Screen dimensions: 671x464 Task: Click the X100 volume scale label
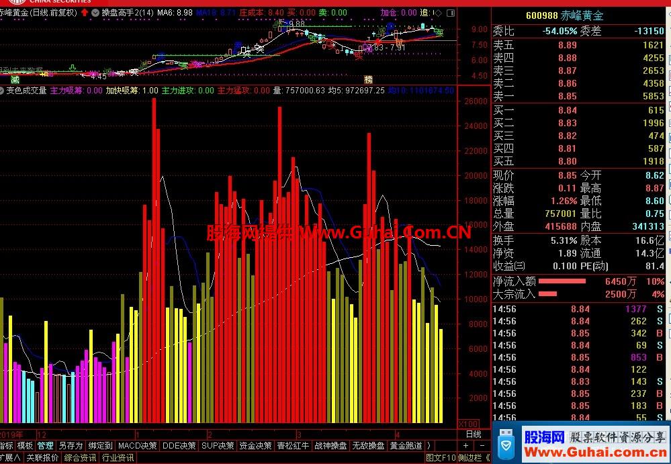coord(467,424)
